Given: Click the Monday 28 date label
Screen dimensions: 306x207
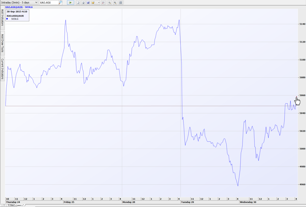Looking at the screenshot, I should tap(129, 202).
